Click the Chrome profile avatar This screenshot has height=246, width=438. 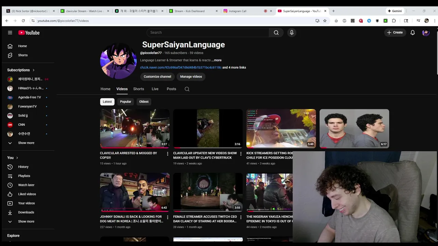click(426, 21)
